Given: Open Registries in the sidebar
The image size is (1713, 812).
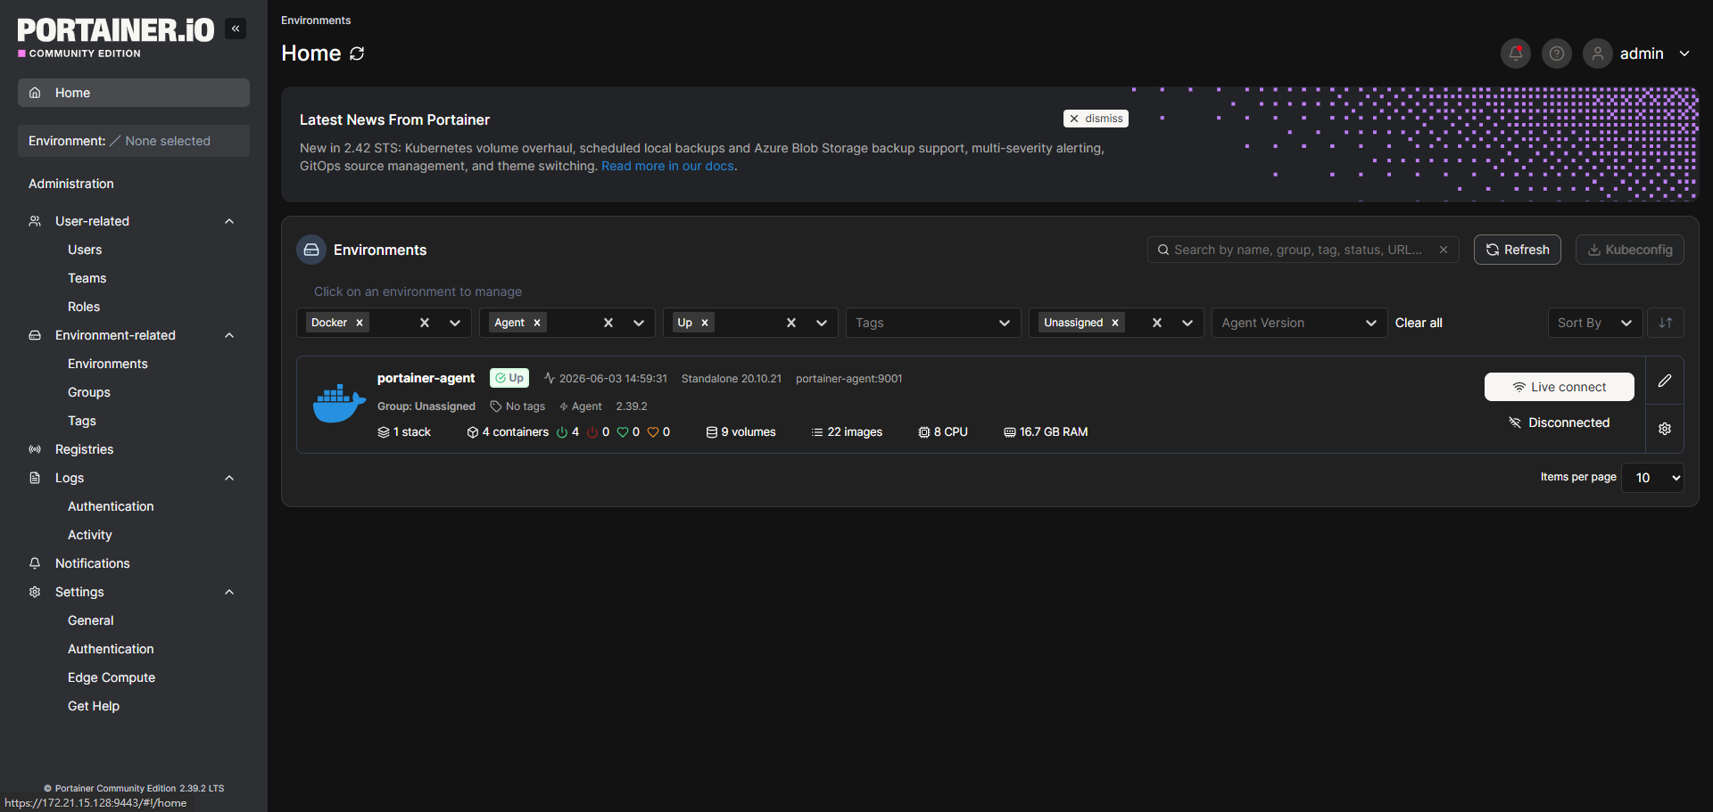Looking at the screenshot, I should click(x=84, y=449).
